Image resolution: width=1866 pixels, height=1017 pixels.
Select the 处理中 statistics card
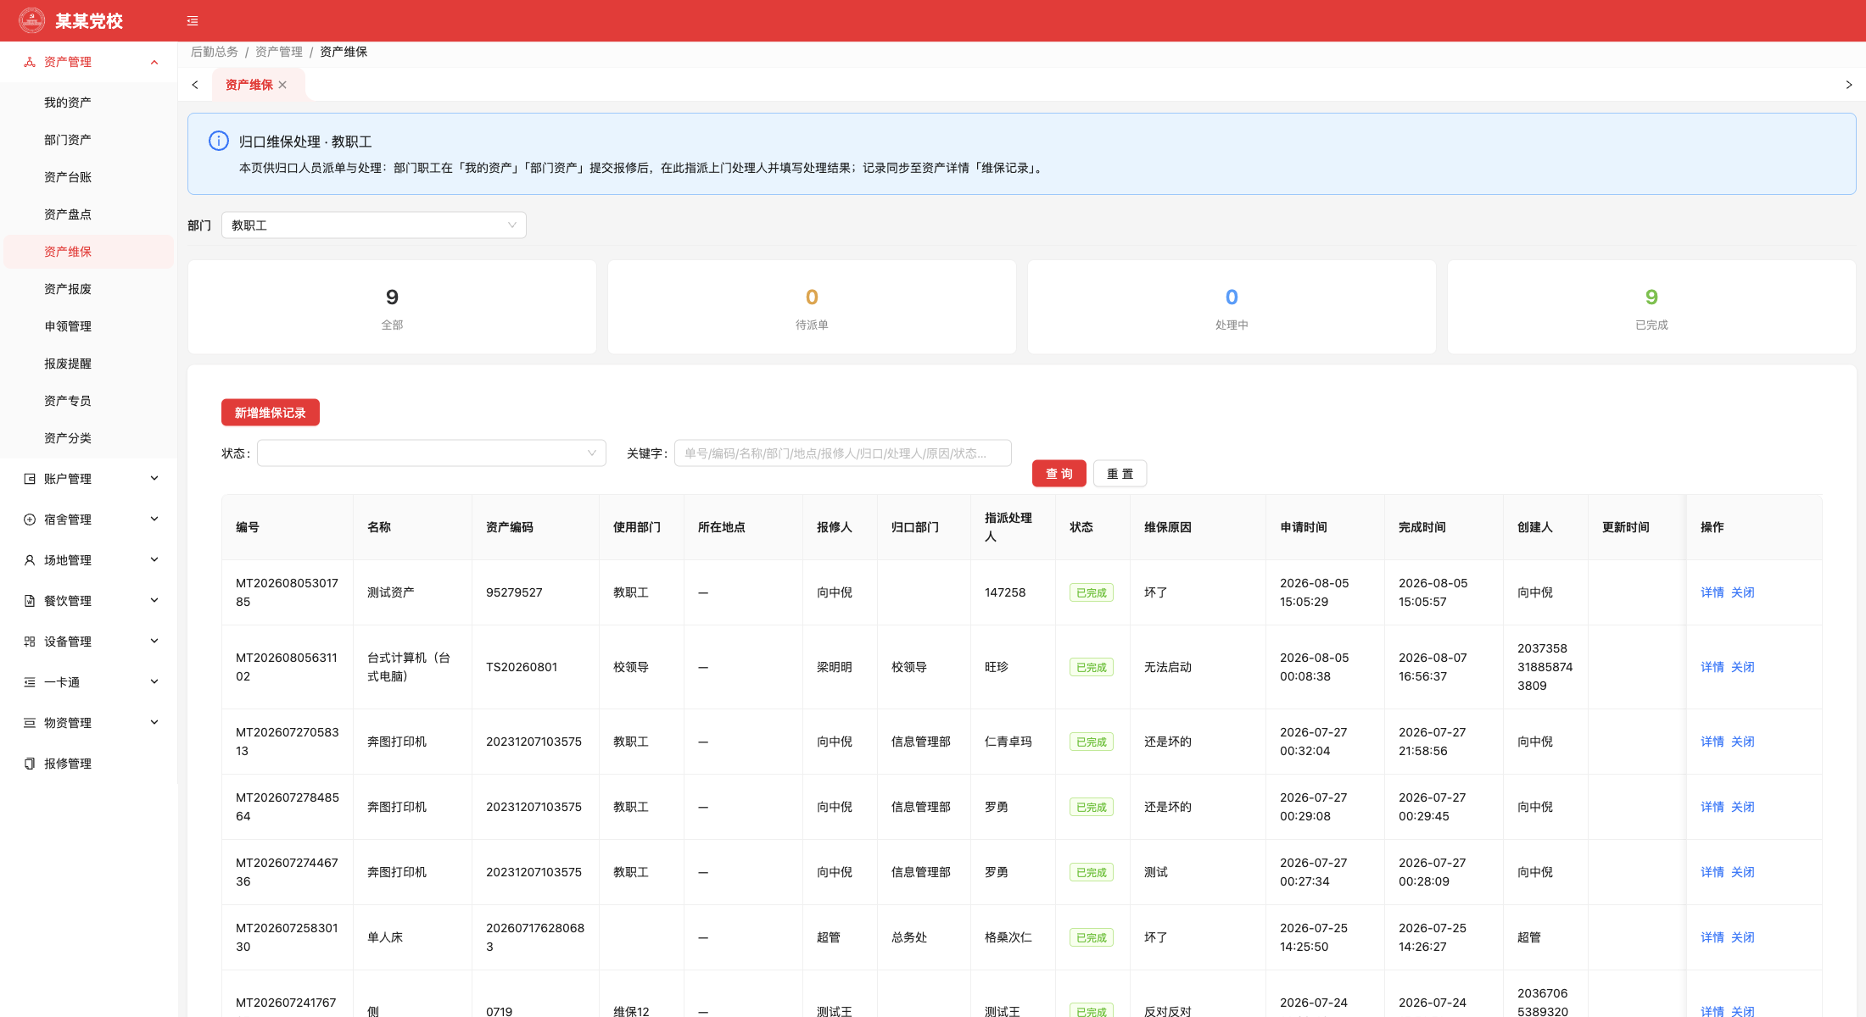point(1232,307)
